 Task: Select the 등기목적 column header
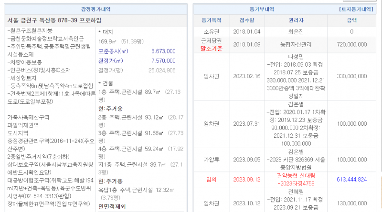[x=211, y=20]
